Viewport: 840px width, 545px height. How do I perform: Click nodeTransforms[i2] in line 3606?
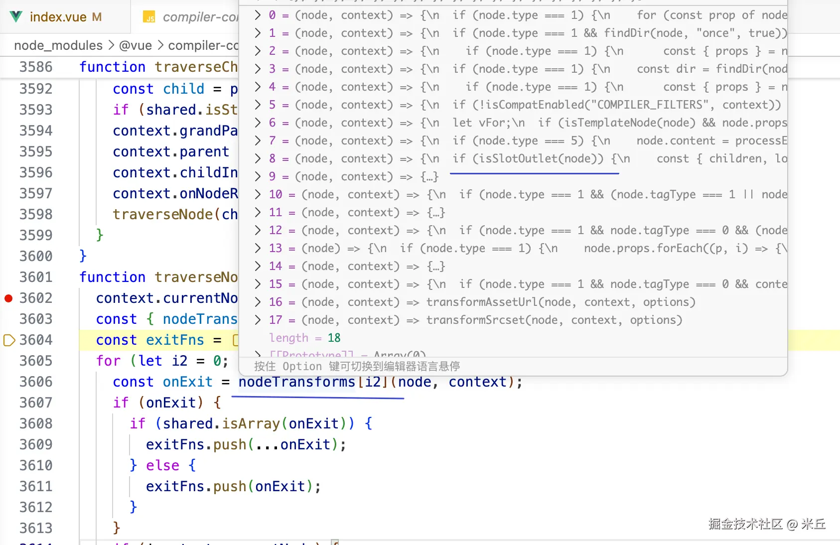coord(313,382)
